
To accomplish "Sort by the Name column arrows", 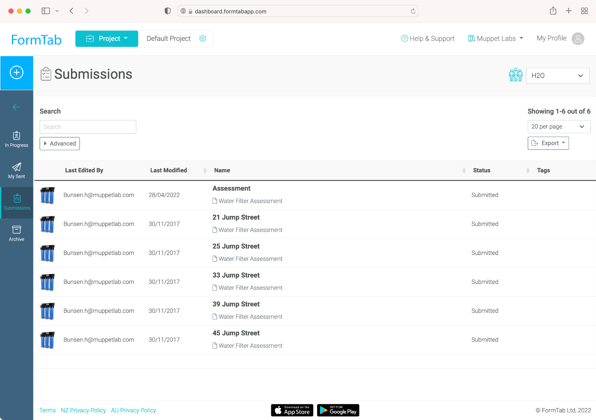I will coord(464,170).
